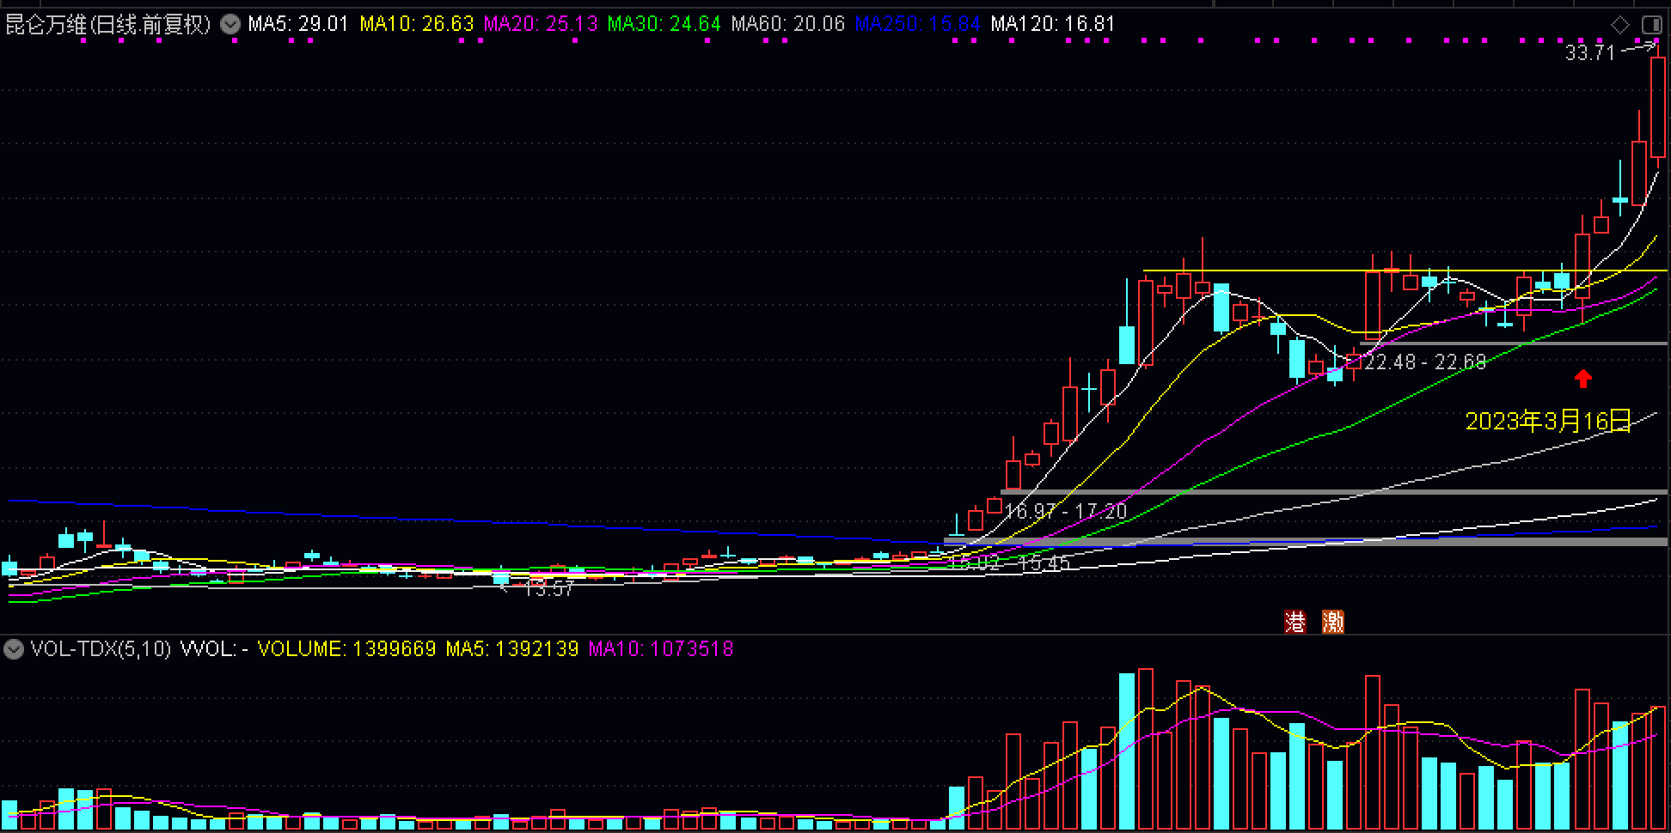Click the MA30: 24.64 label
This screenshot has width=1671, height=833.
tap(664, 24)
